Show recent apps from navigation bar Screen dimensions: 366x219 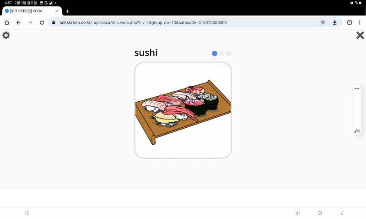(298, 213)
